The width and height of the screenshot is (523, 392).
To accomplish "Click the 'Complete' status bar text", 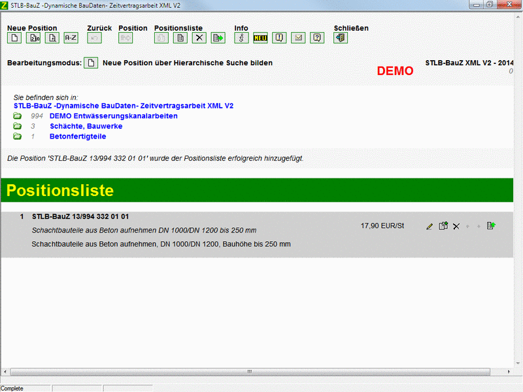I will (12, 389).
